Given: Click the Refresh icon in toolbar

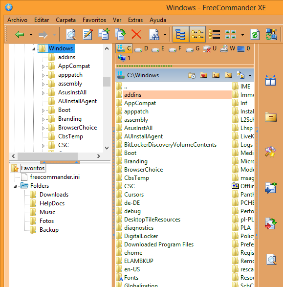Looking at the screenshot, I should (255, 34).
